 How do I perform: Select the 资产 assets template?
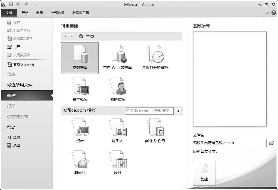pyautogui.click(x=80, y=131)
